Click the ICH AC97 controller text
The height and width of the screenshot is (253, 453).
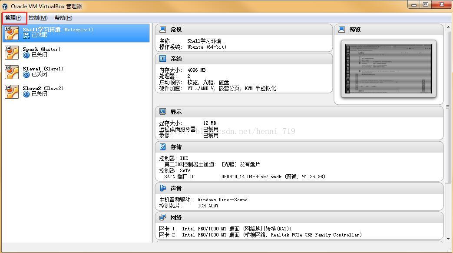208,206
